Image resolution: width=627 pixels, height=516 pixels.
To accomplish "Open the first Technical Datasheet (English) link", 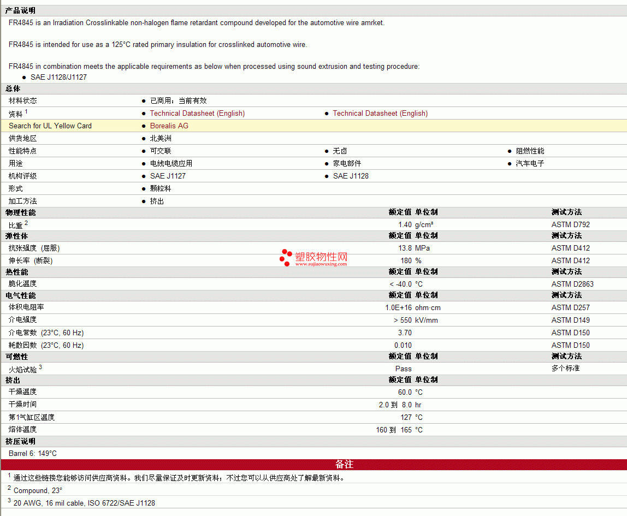I will pos(197,114).
